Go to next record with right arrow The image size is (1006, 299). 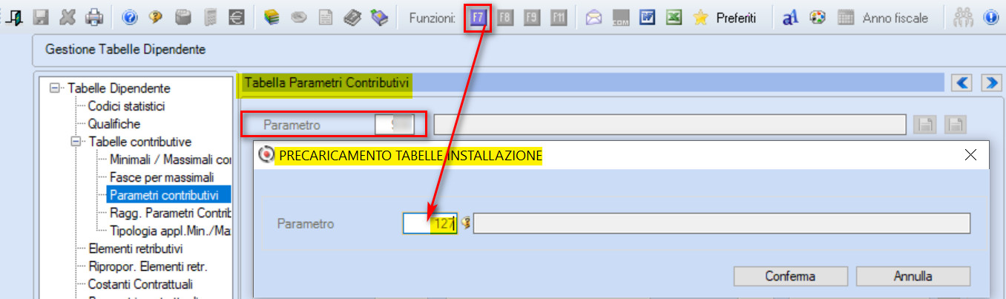tap(991, 82)
